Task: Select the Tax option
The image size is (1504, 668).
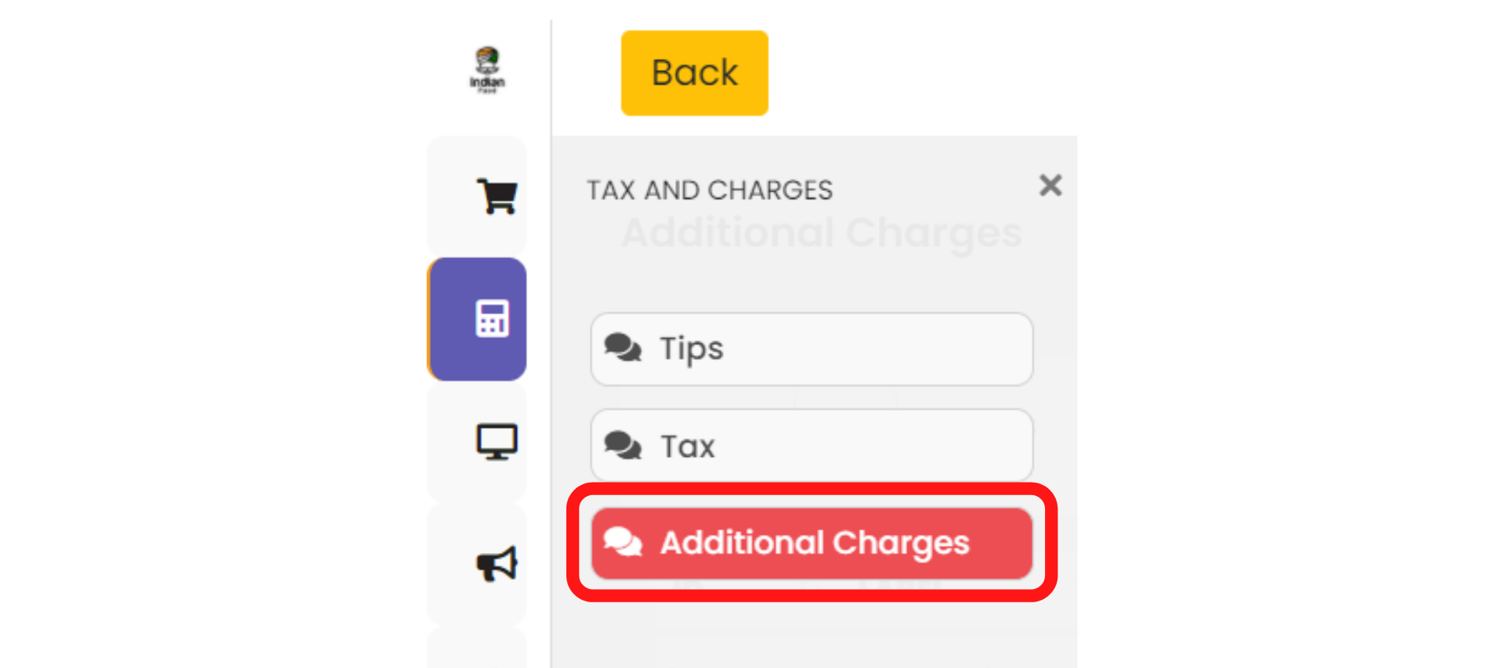Action: tap(812, 445)
